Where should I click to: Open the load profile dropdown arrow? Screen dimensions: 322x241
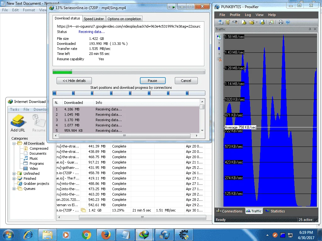point(257,22)
